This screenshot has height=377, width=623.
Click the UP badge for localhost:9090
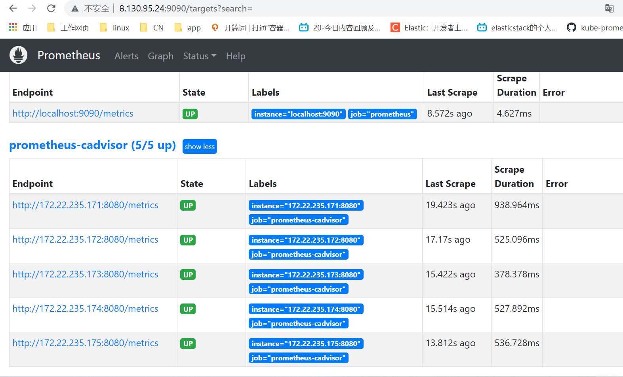click(190, 114)
